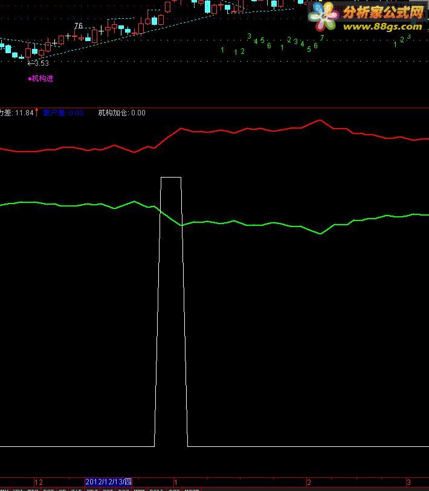
Task: Click the green number 7 count label
Action: (x=322, y=38)
